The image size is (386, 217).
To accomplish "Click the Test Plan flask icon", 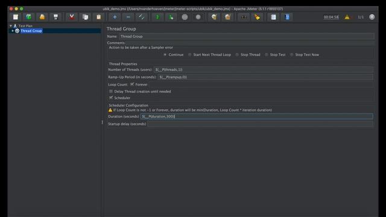I will [x=15, y=25].
